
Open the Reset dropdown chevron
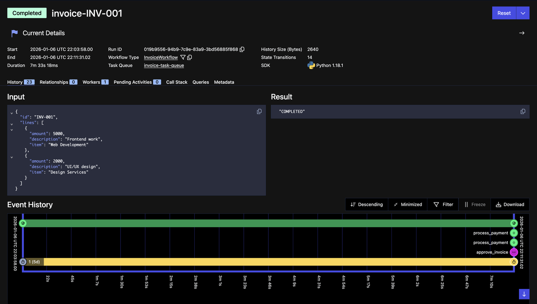522,13
